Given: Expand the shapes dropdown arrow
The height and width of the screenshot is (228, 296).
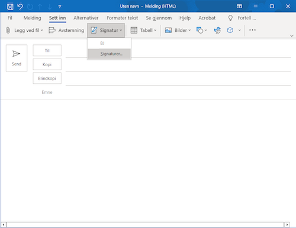Looking at the screenshot, I should (206, 30).
